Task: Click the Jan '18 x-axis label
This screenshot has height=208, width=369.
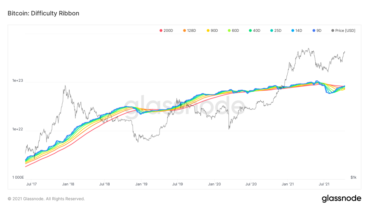Action: click(x=68, y=184)
